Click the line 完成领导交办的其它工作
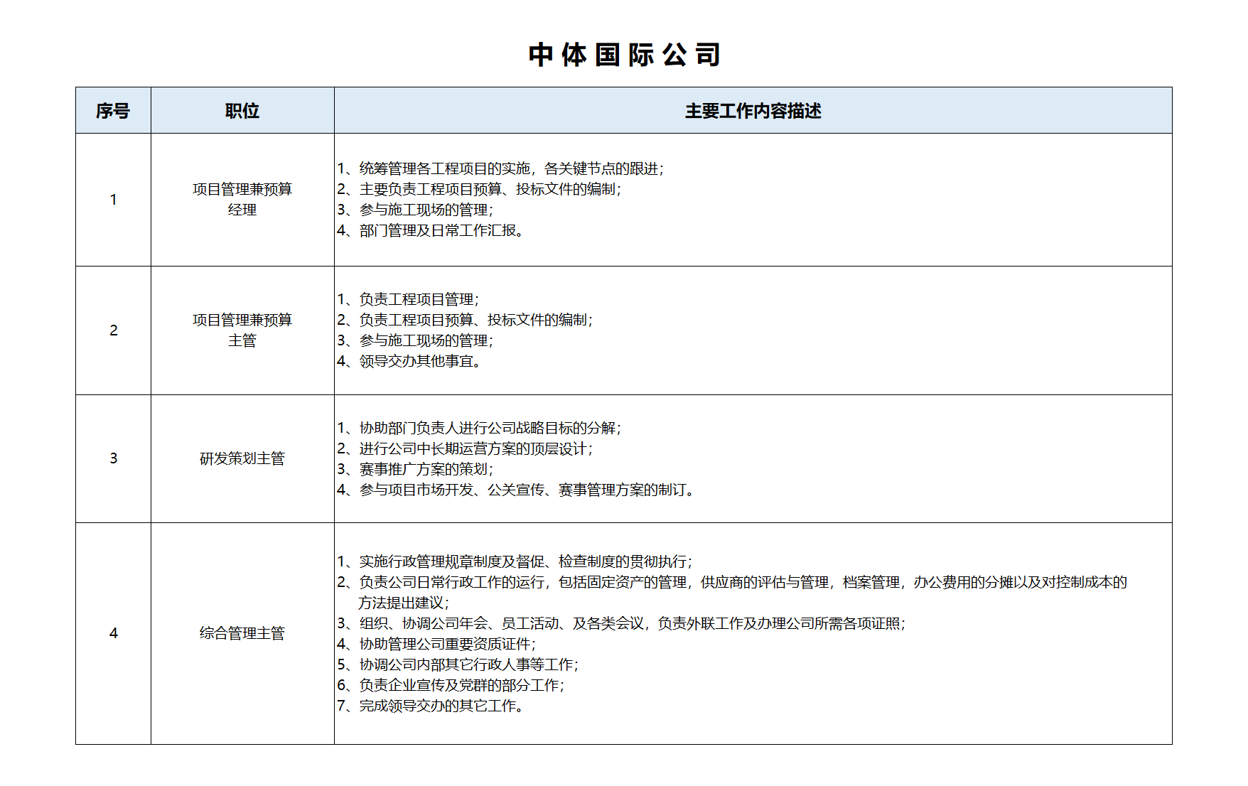Screen dimensions: 1248x786 [x=432, y=706]
